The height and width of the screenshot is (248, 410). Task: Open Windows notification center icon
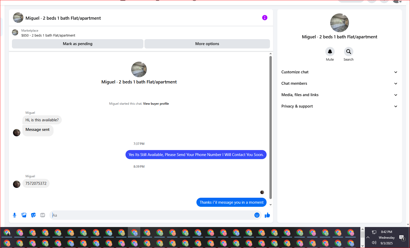pyautogui.click(x=402, y=238)
